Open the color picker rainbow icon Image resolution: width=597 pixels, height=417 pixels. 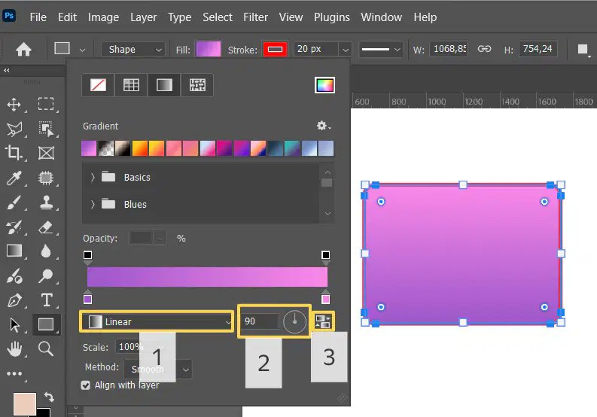(324, 85)
